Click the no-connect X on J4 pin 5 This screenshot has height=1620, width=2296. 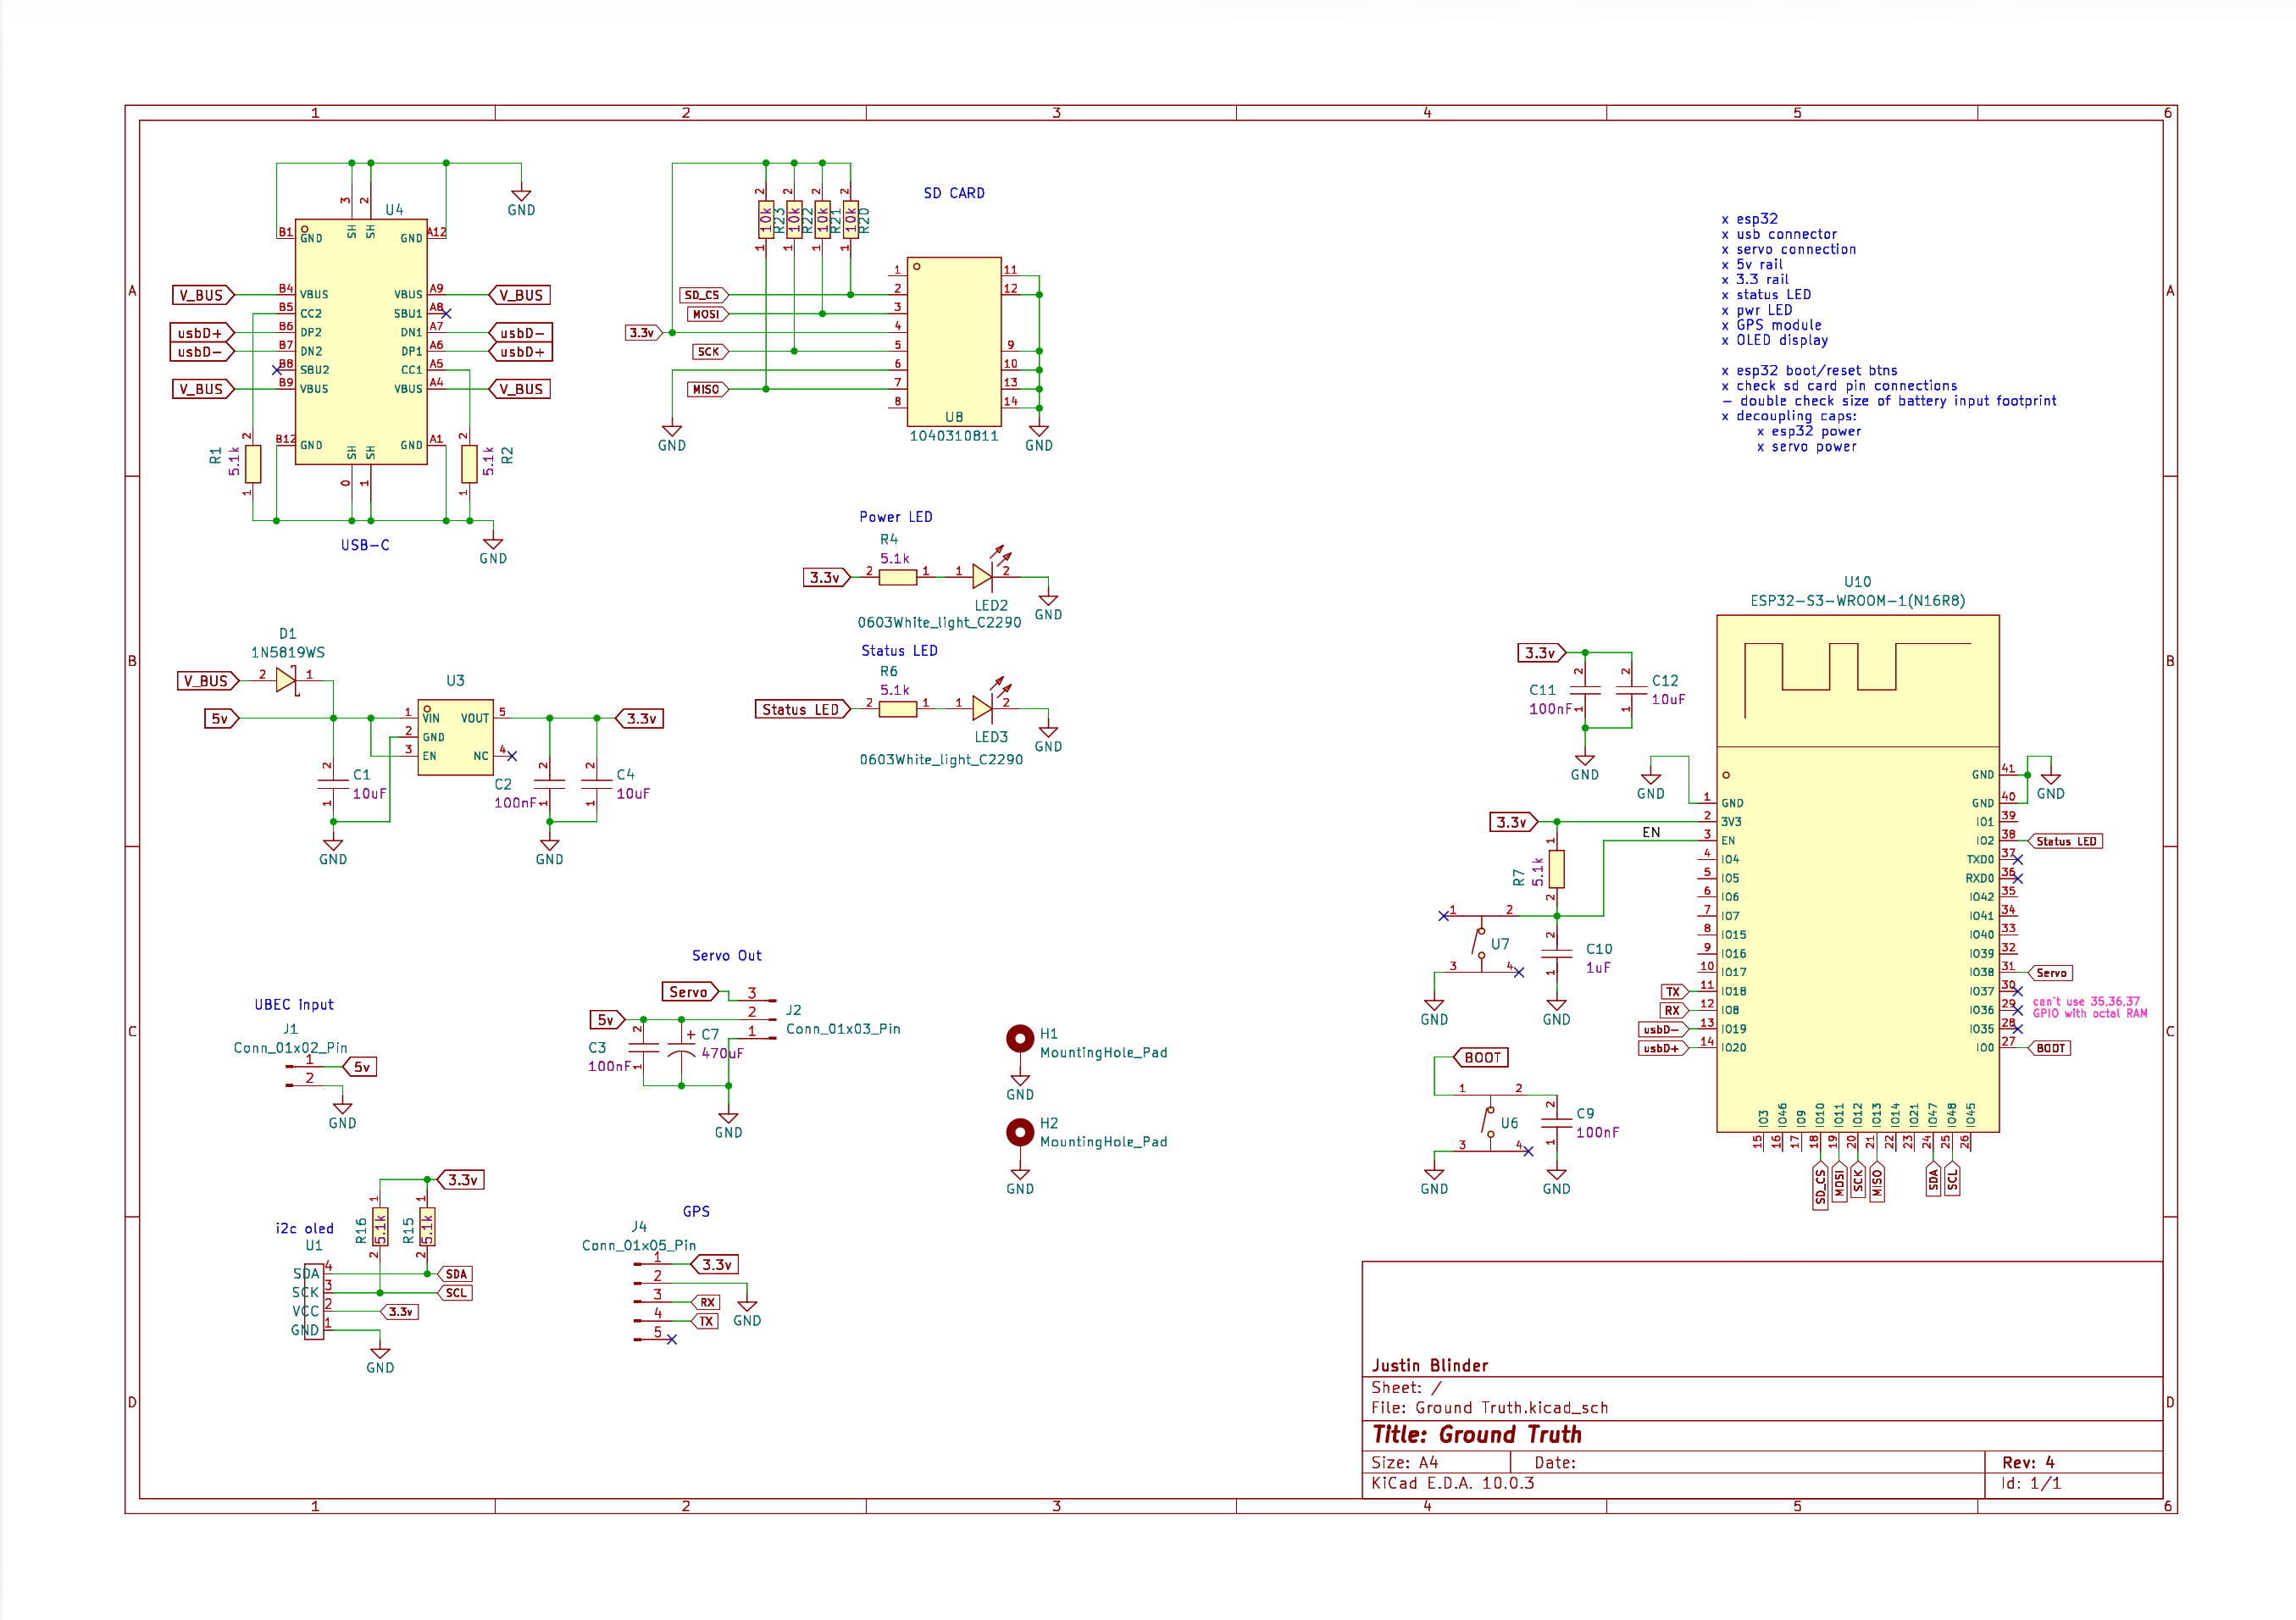(x=672, y=1340)
